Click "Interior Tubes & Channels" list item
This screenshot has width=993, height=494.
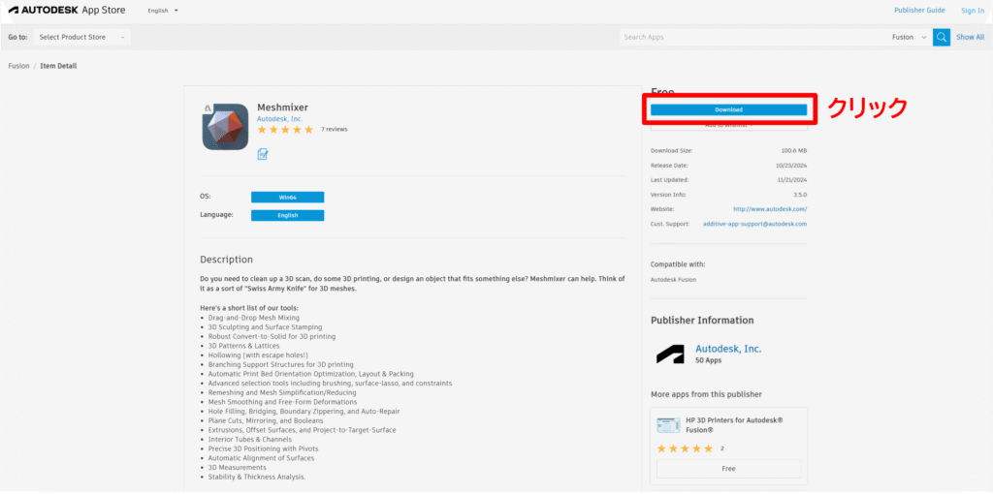pyautogui.click(x=250, y=439)
